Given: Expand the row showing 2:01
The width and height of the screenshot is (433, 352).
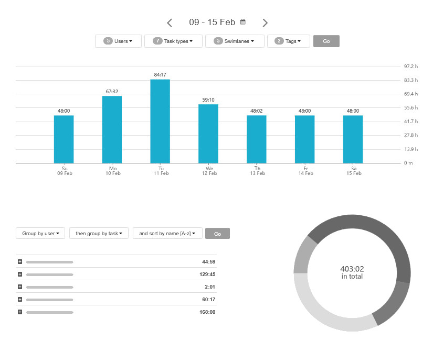Looking at the screenshot, I should click(20, 287).
